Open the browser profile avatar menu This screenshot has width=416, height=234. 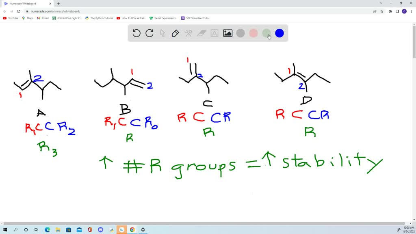click(403, 11)
